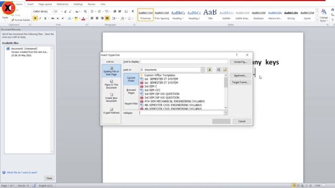Click the Bookmark button

pos(240,76)
